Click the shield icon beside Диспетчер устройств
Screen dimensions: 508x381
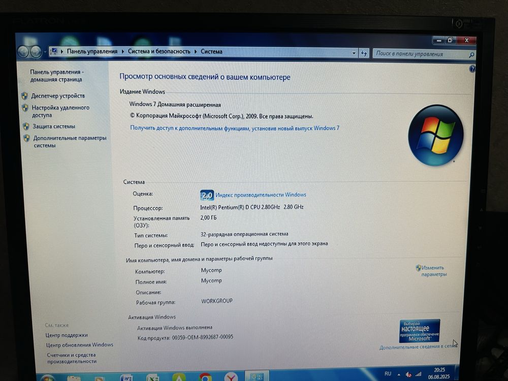tap(24, 96)
